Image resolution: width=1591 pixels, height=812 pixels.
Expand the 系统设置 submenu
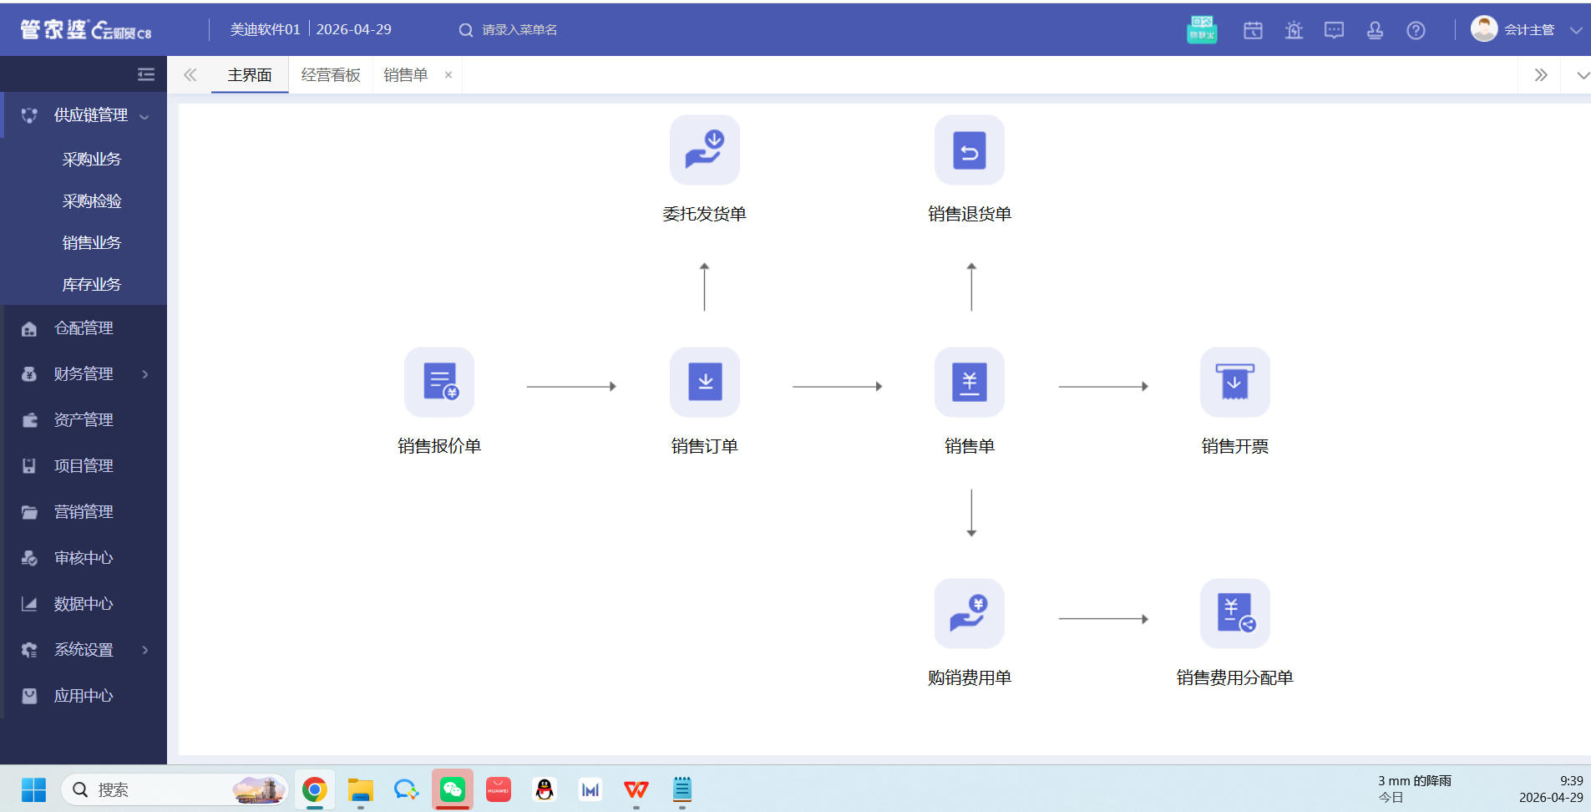point(84,650)
